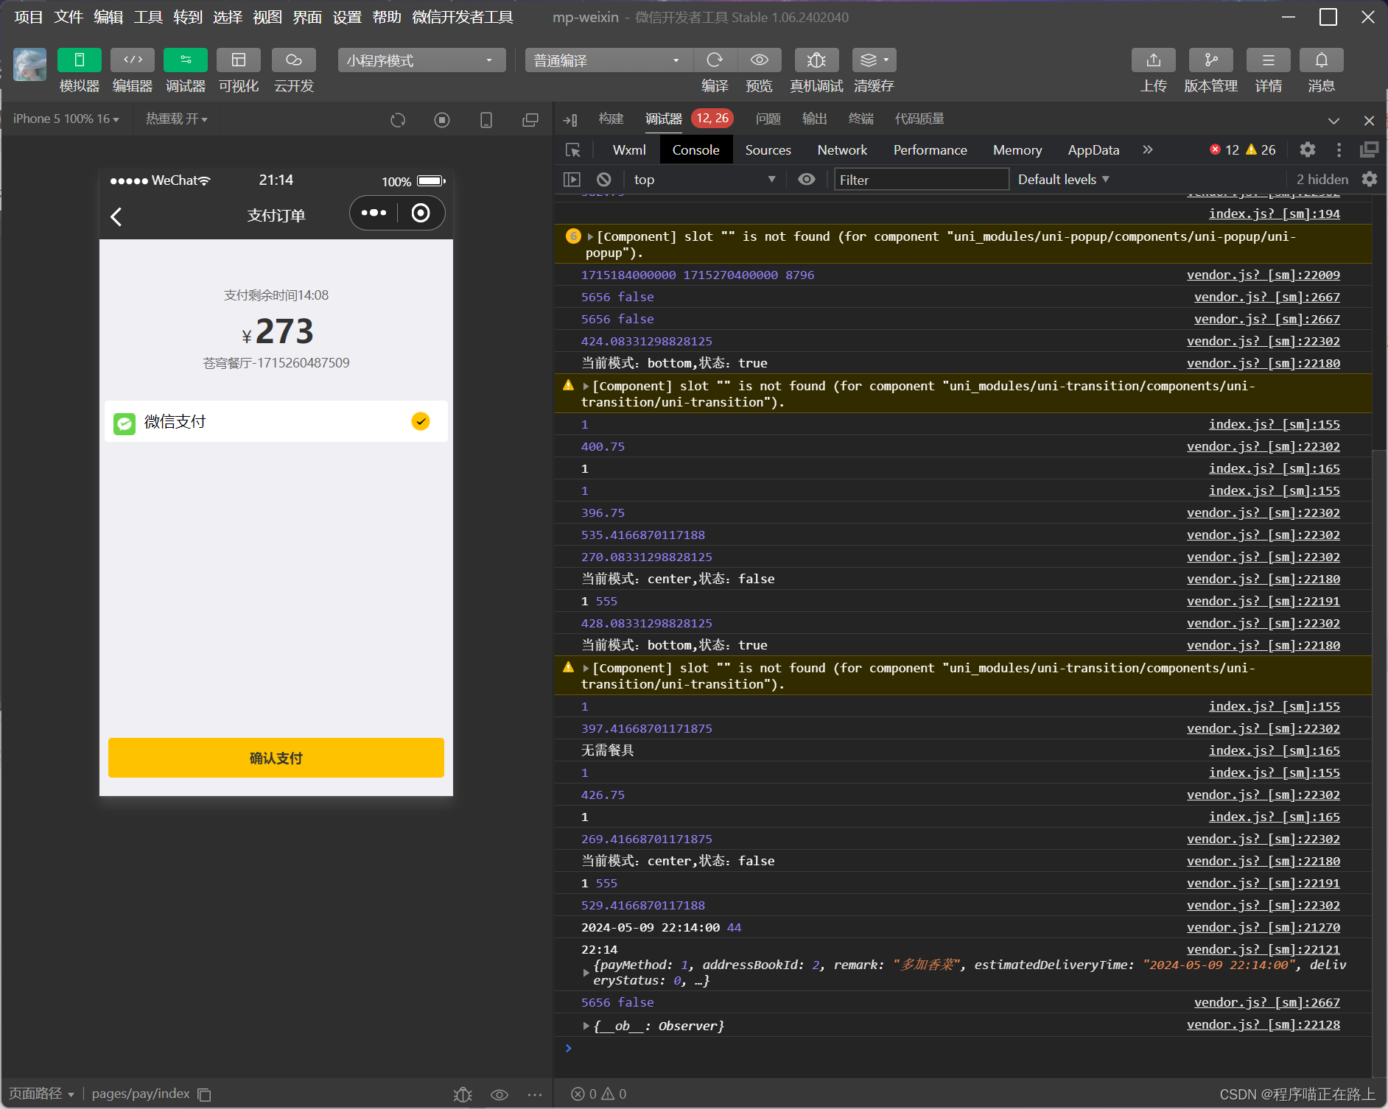This screenshot has height=1109, width=1388.
Task: Open the page path dropdown
Action: pos(41,1094)
